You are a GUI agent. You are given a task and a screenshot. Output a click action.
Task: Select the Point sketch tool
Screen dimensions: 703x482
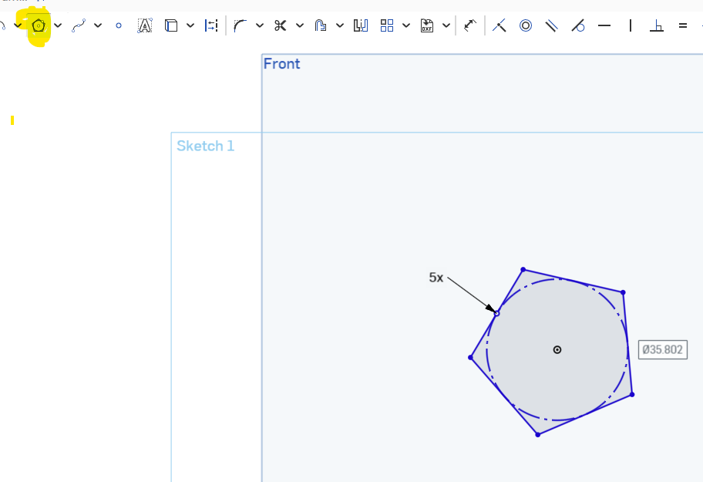pos(119,25)
